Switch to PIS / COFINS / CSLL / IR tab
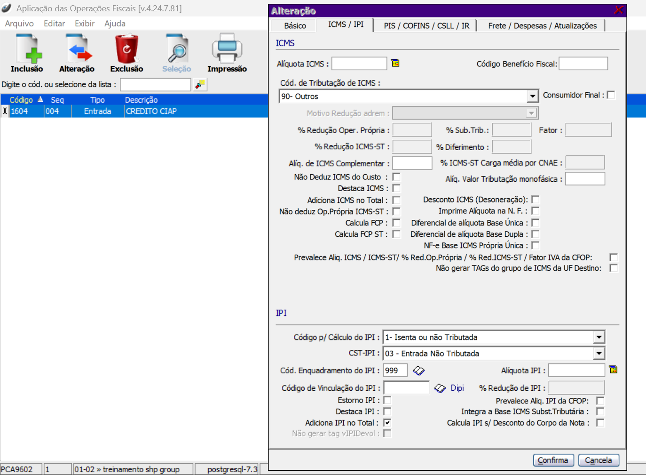Screen dimensions: 646x475 tap(426, 26)
